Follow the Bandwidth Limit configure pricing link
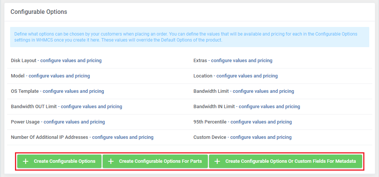This screenshot has width=379, height=177. pyautogui.click(x=263, y=91)
